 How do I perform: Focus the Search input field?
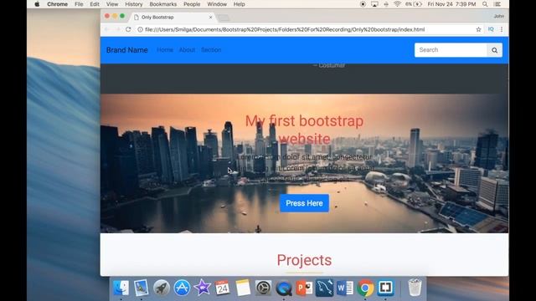click(x=451, y=50)
